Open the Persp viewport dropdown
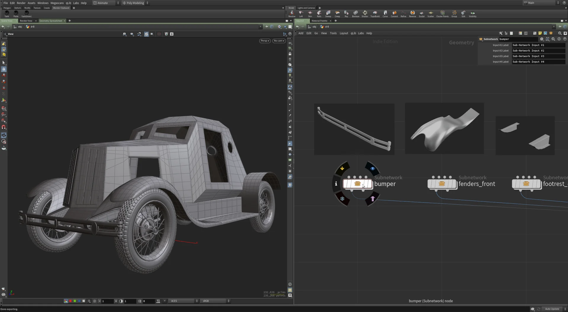This screenshot has height=312, width=568. 265,41
